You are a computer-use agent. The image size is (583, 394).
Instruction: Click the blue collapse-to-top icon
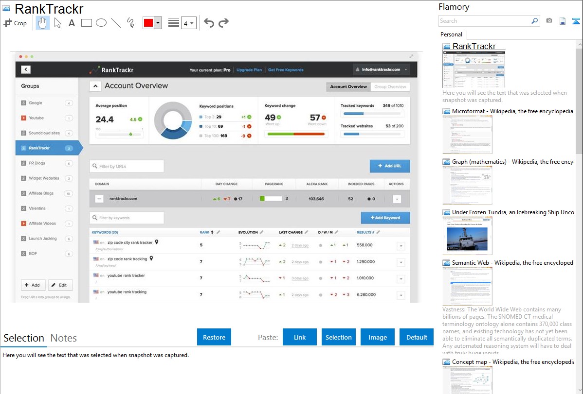coord(576,21)
